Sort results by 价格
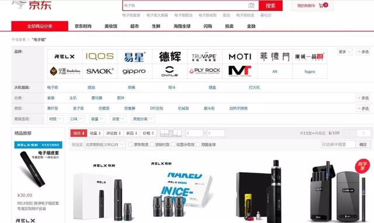Image resolution: width=374 pixels, height=223 pixels. pyautogui.click(x=148, y=133)
